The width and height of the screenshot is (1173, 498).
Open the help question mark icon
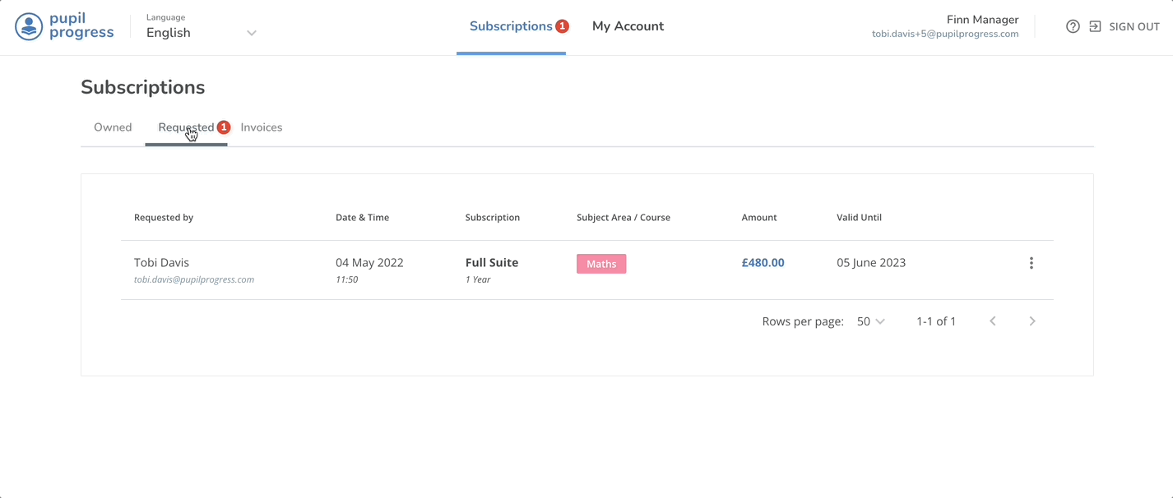click(x=1073, y=25)
